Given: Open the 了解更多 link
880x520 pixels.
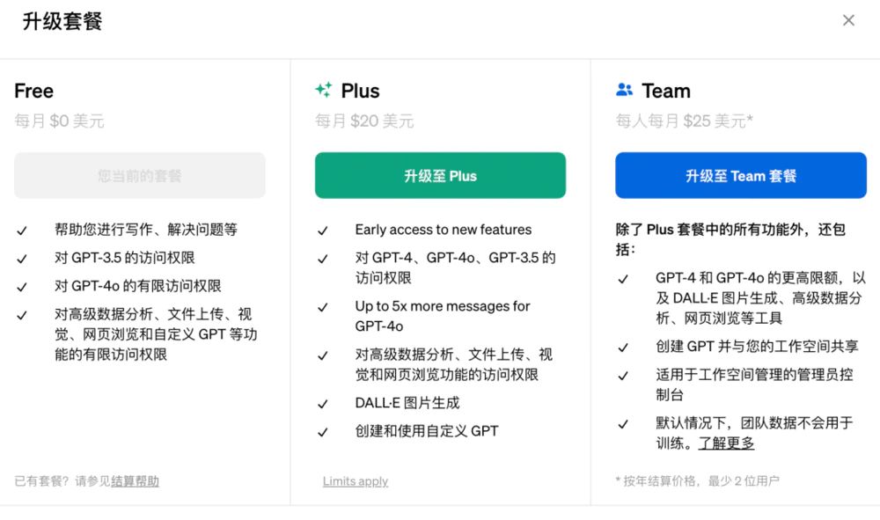Looking at the screenshot, I should pos(726,443).
